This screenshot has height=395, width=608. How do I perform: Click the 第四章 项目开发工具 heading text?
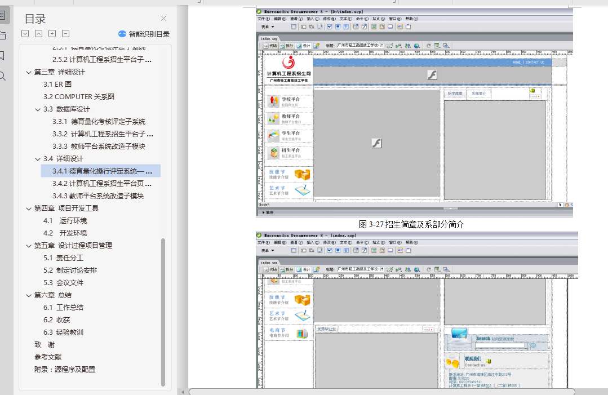tap(66, 208)
